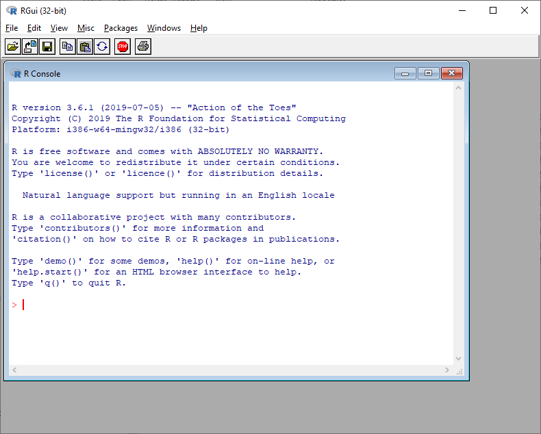This screenshot has width=541, height=434.
Task: Click the console horizontal scrollbar right arrow
Action: click(447, 370)
